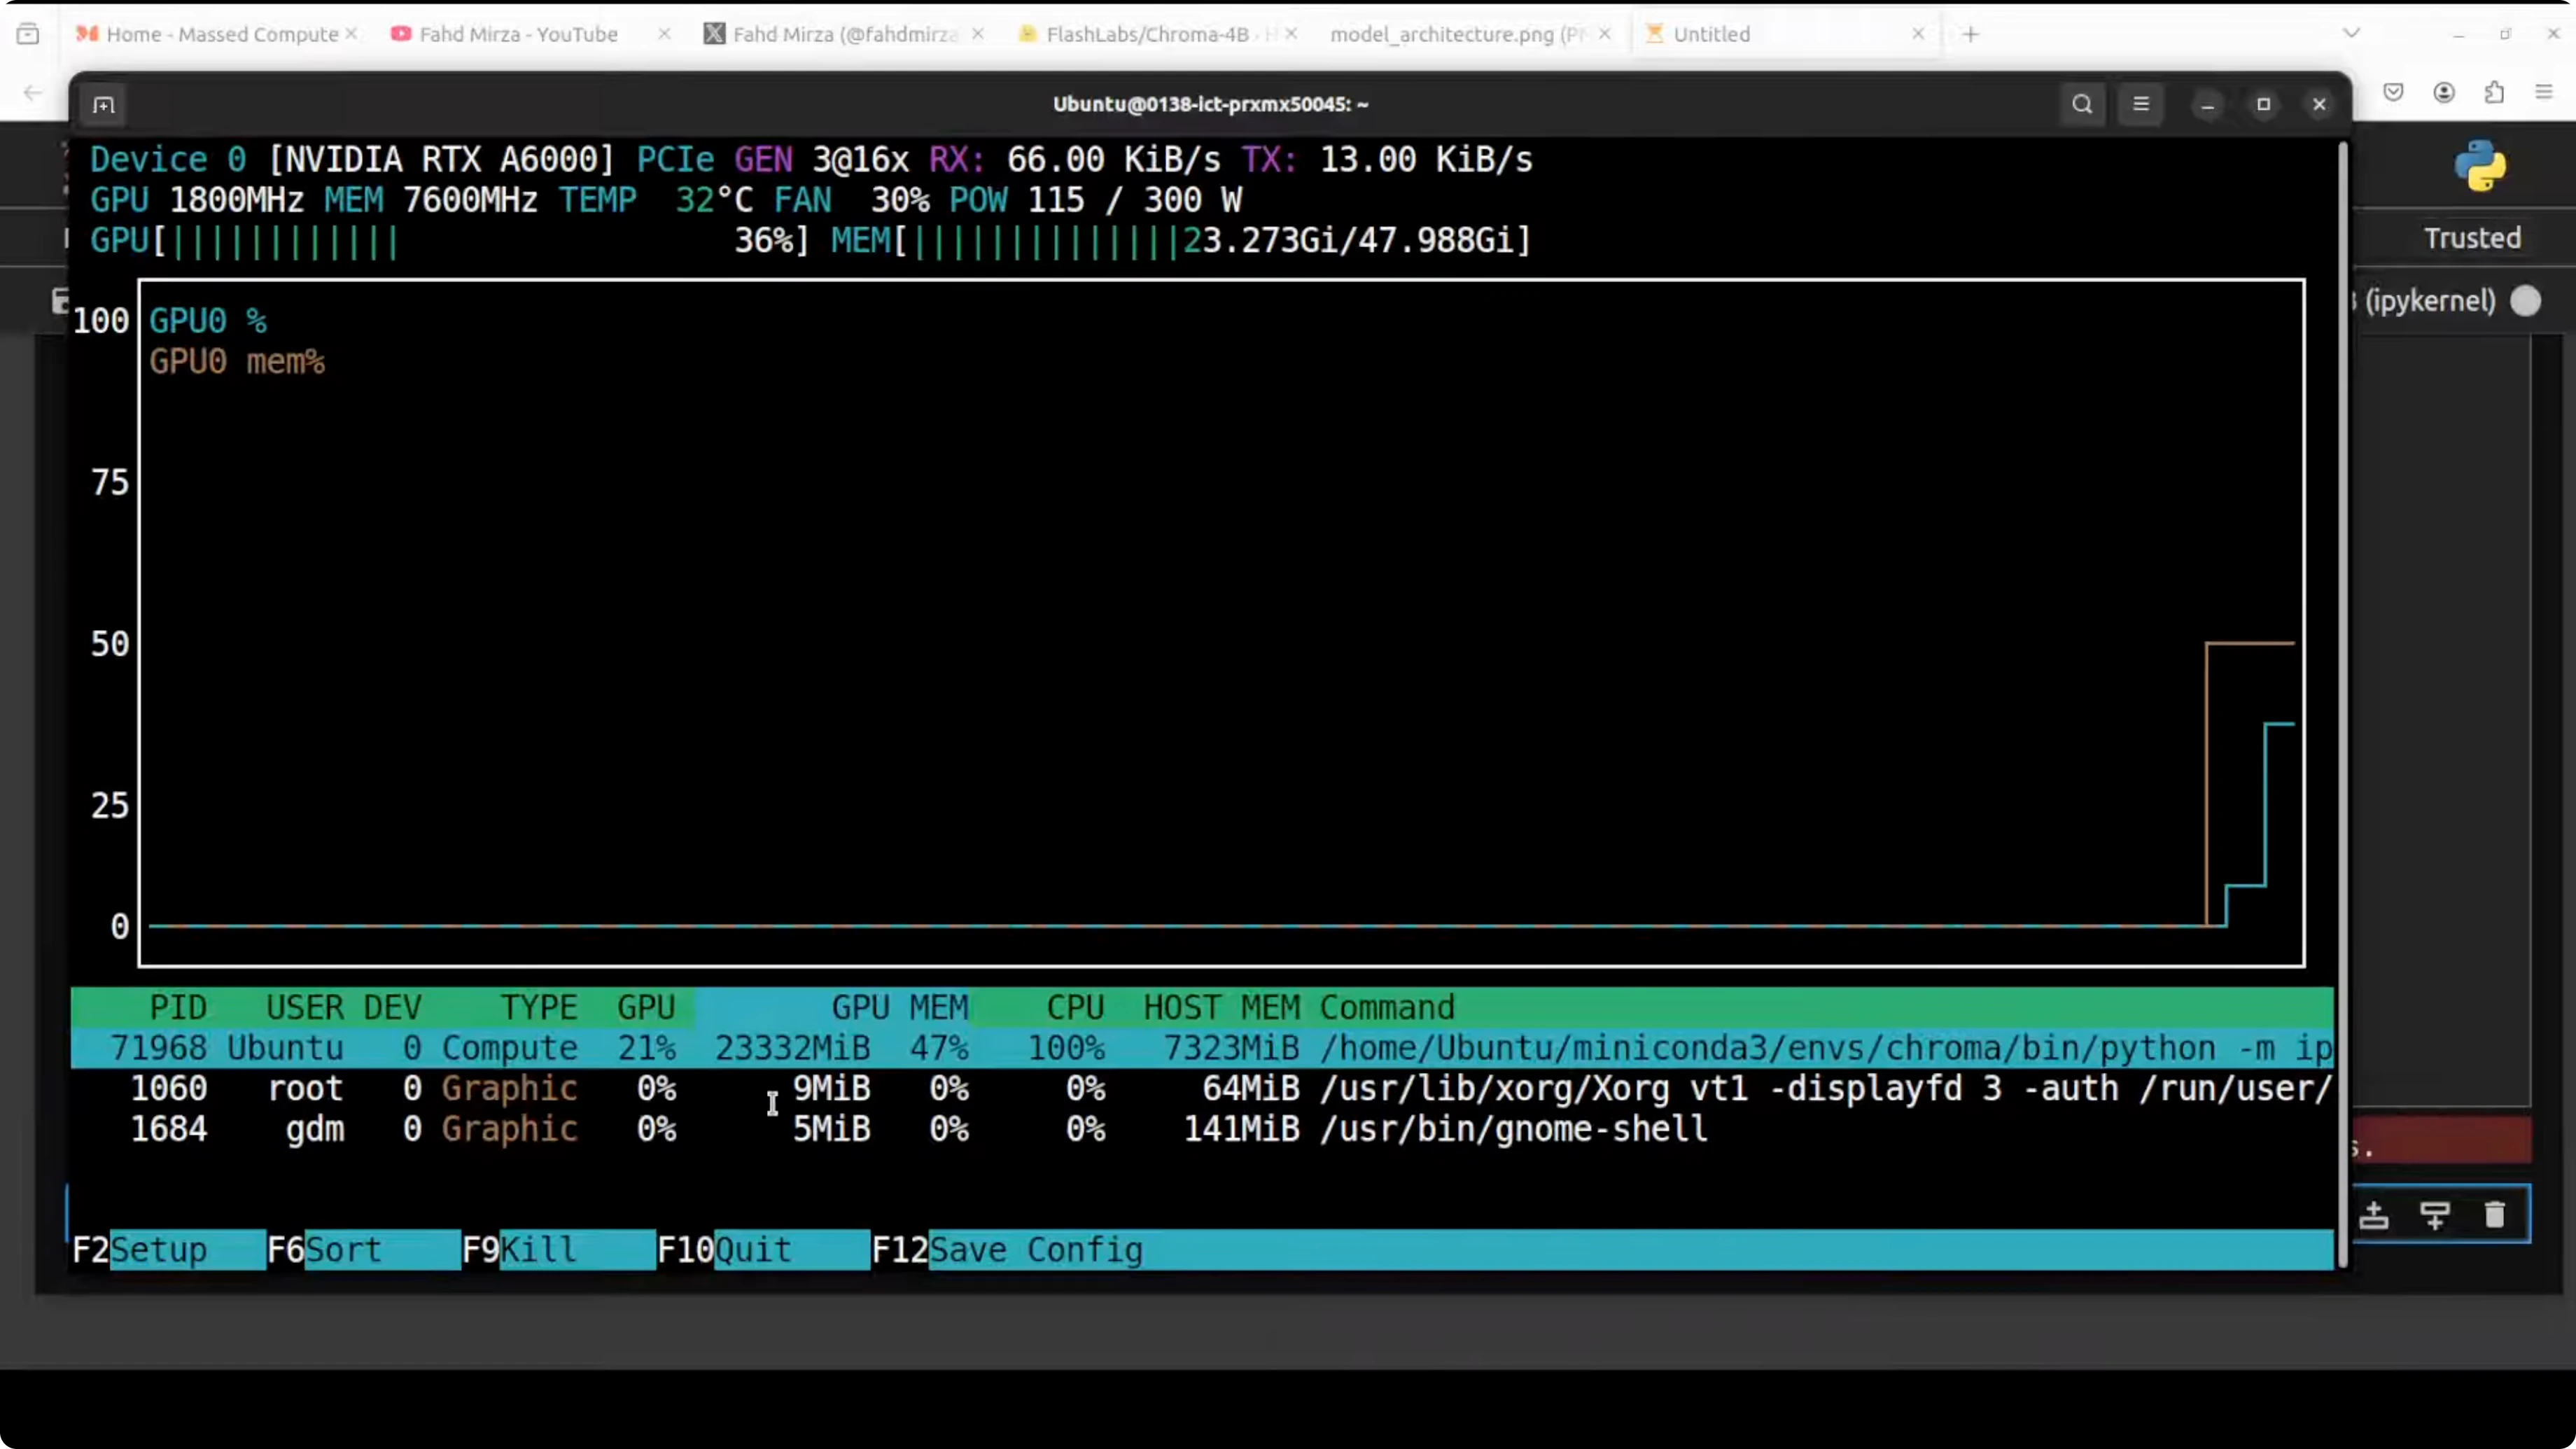Open the recent browsing sidebar icon
2576x1449 pixels.
(x=28, y=34)
